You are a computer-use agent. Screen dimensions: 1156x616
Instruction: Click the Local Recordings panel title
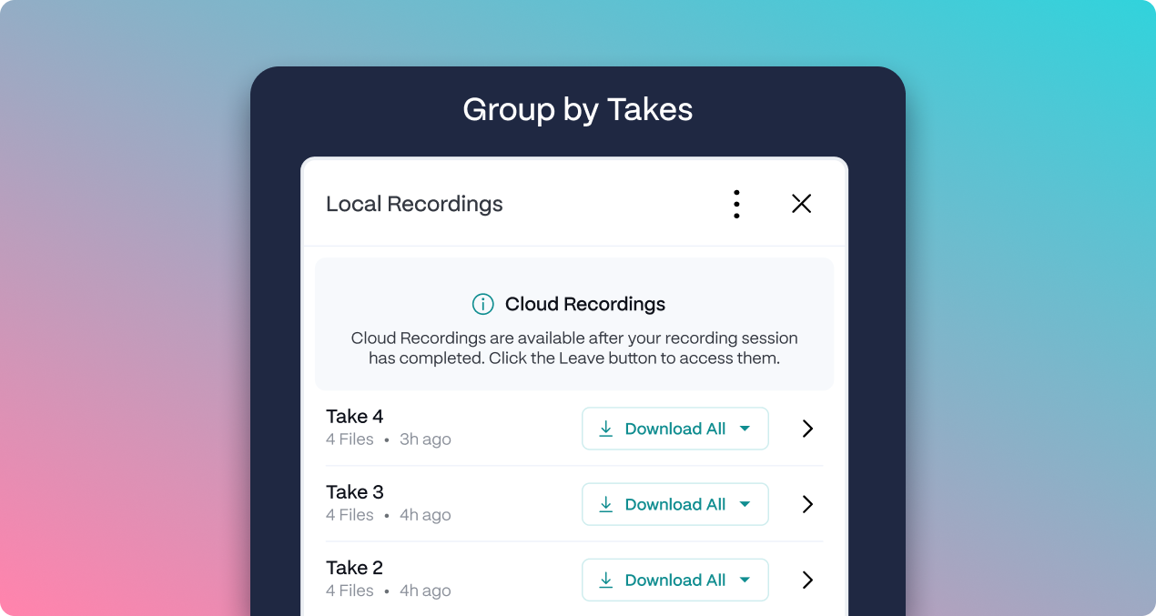coord(414,204)
